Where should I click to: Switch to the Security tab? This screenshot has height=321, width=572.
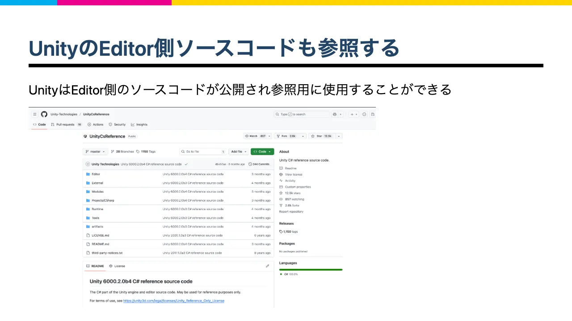click(x=117, y=124)
